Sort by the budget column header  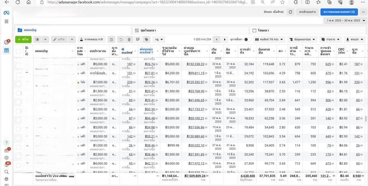[98, 51]
